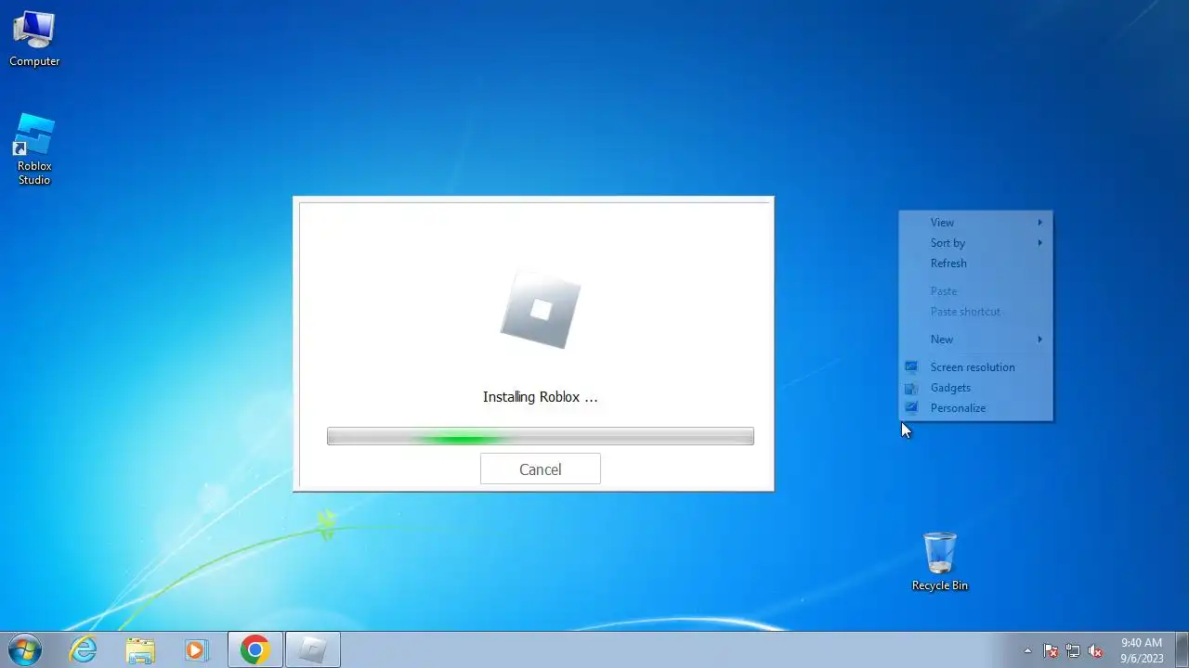The image size is (1189, 668).
Task: Open the New submenu
Action: [975, 340]
